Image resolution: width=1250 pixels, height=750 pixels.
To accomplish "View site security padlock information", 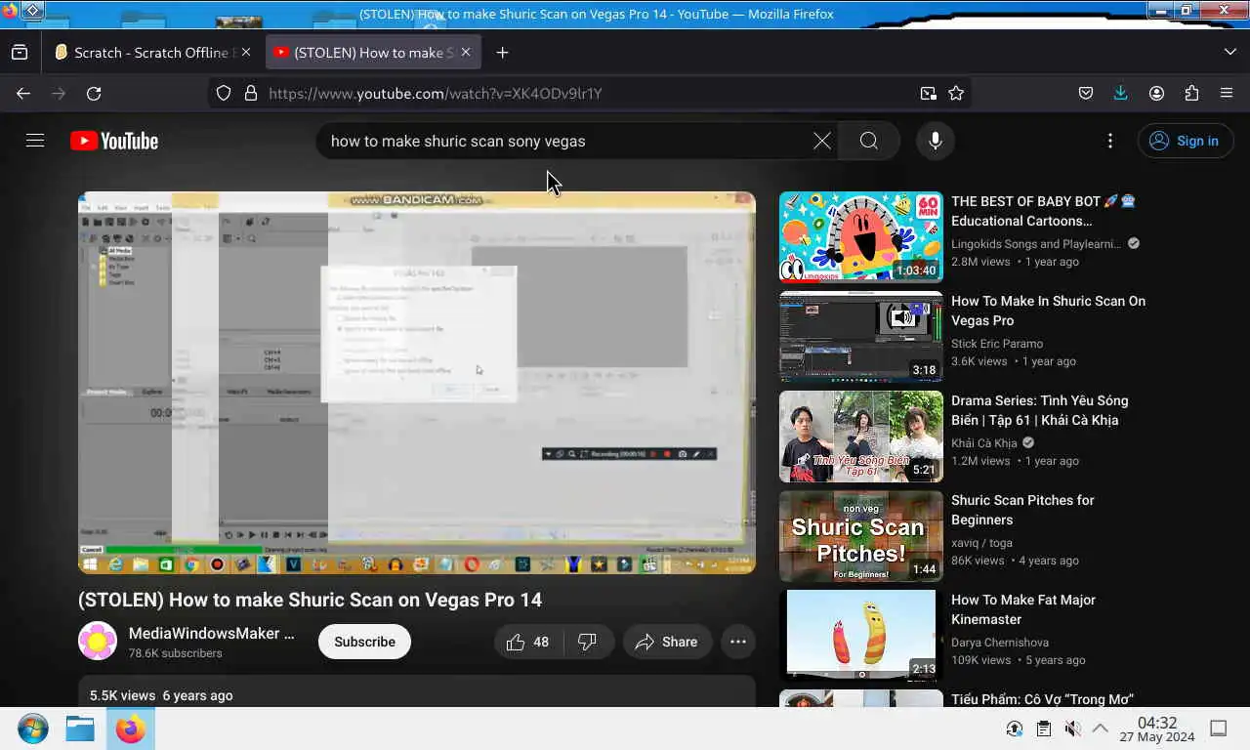I will point(250,93).
